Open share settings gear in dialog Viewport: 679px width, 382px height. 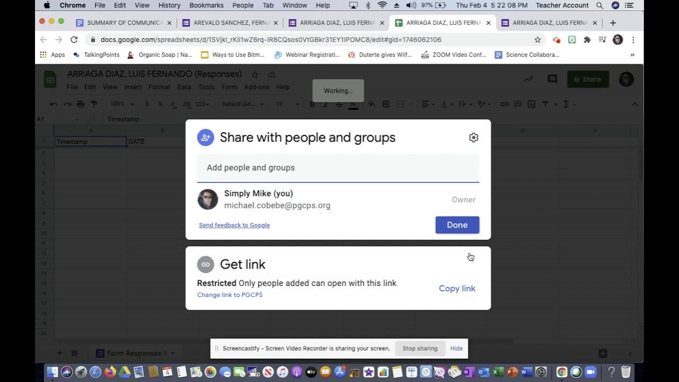(x=474, y=137)
